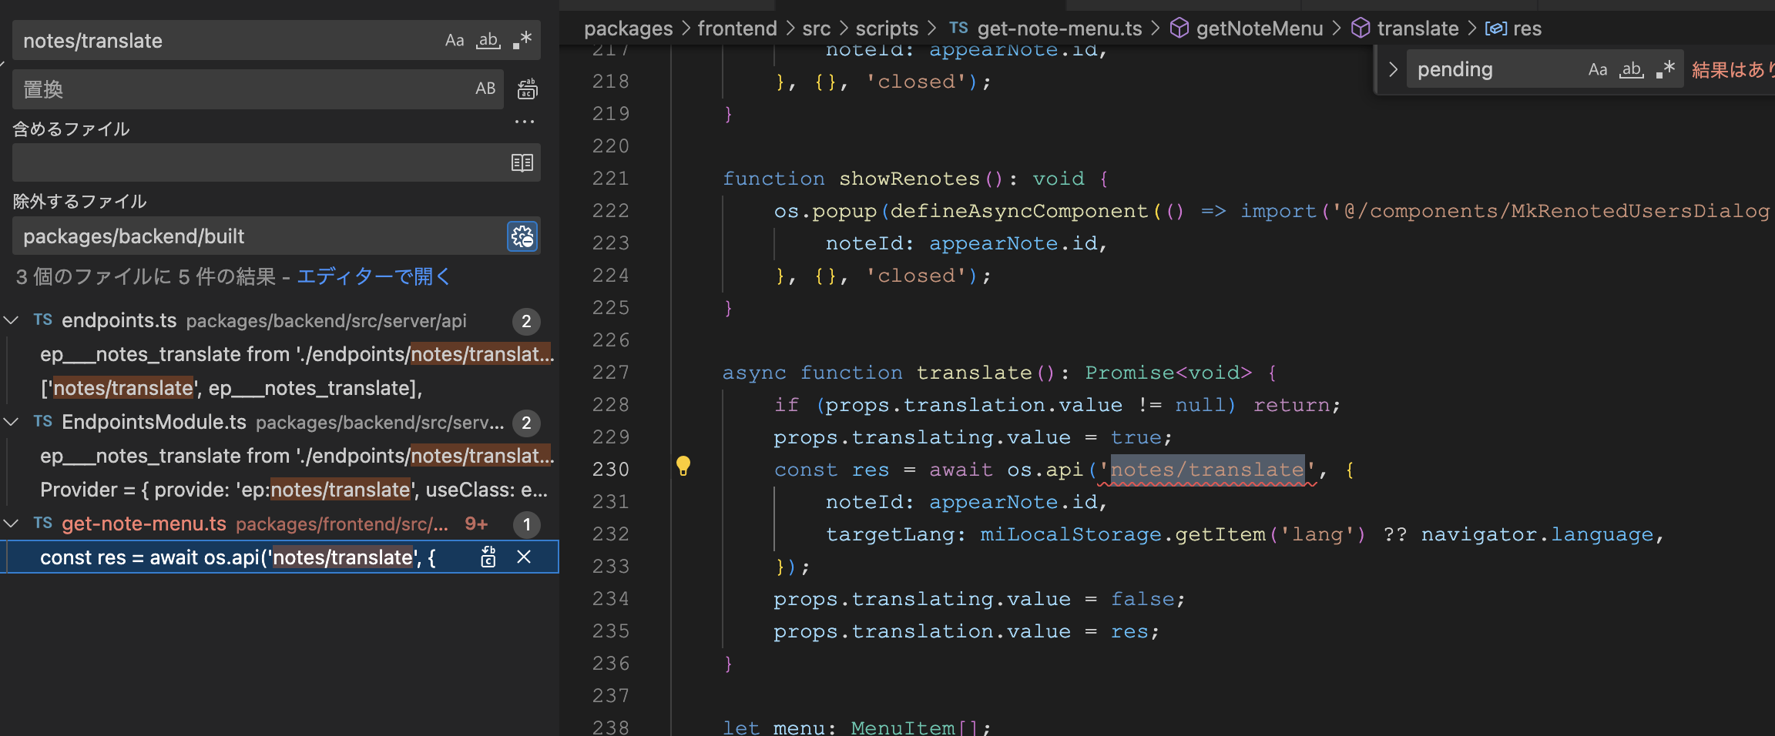Open search details with the ellipsis toggle

525,121
